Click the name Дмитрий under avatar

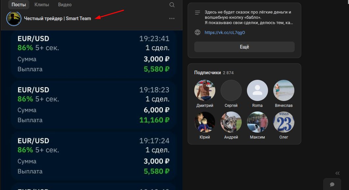205,106
